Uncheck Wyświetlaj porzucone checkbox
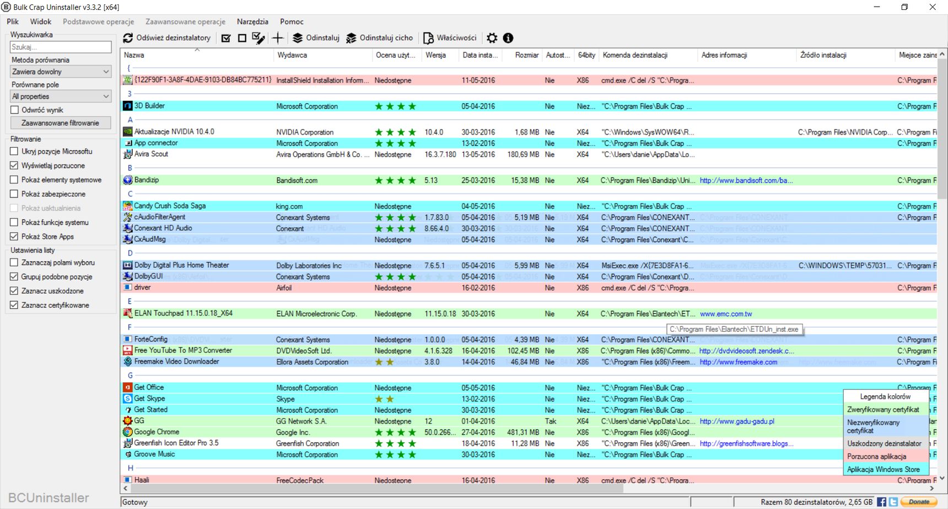Image resolution: width=948 pixels, height=509 pixels. pyautogui.click(x=14, y=165)
